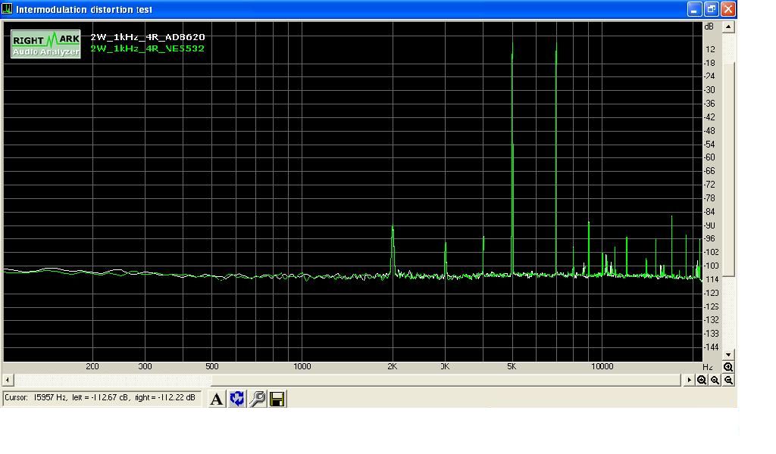The image size is (776, 454).
Task: Minimize the Intermodulation distortion test window
Action: [694, 9]
